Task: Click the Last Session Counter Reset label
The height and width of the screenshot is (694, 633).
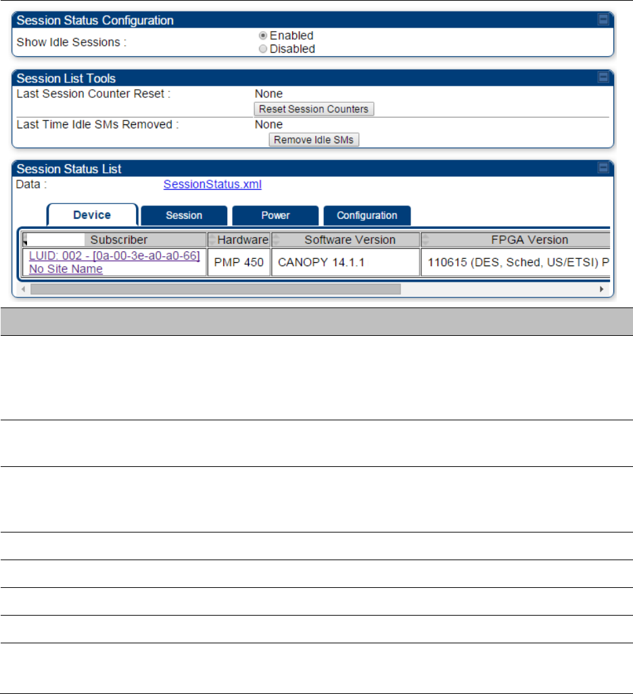Action: 93,94
